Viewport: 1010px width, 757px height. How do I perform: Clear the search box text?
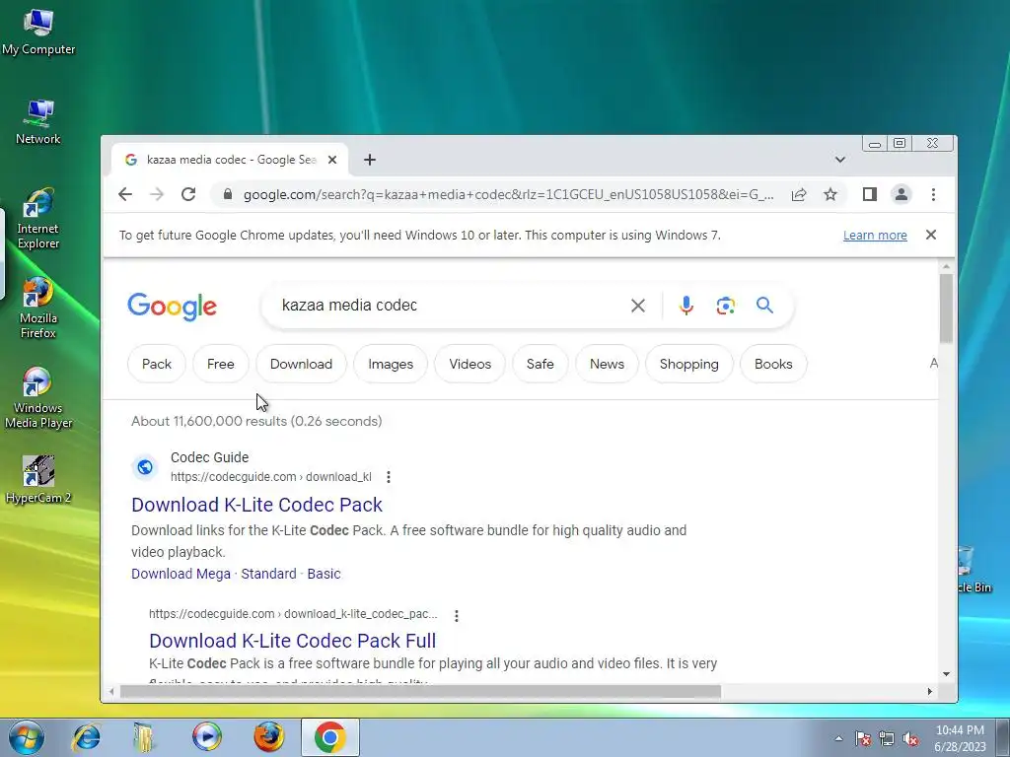(638, 306)
